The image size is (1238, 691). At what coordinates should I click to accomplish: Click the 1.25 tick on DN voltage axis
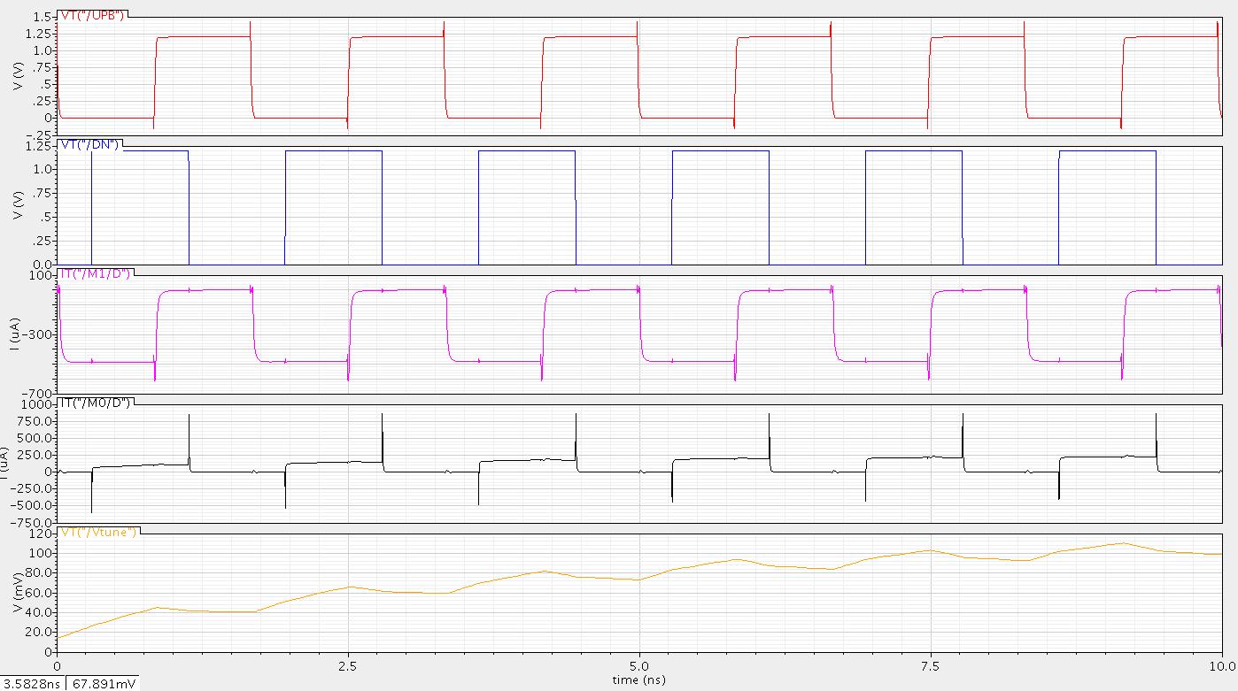[38, 145]
